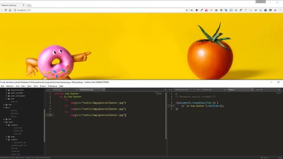This screenshot has height=159, width=283.
Task: Click right pane tab-scroll right arrow
Action: coord(172,90)
